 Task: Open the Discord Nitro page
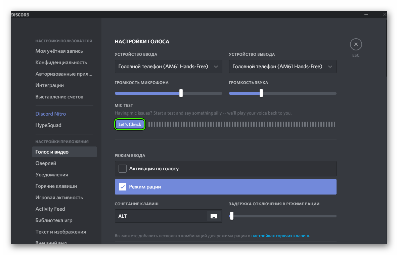click(x=51, y=114)
